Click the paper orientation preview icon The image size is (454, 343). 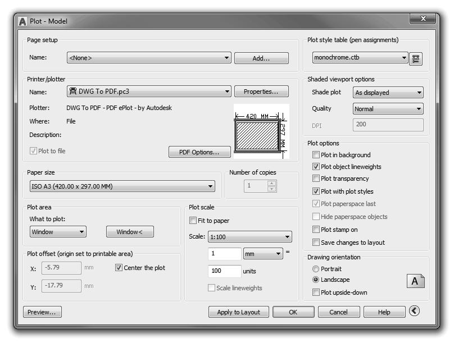415,281
